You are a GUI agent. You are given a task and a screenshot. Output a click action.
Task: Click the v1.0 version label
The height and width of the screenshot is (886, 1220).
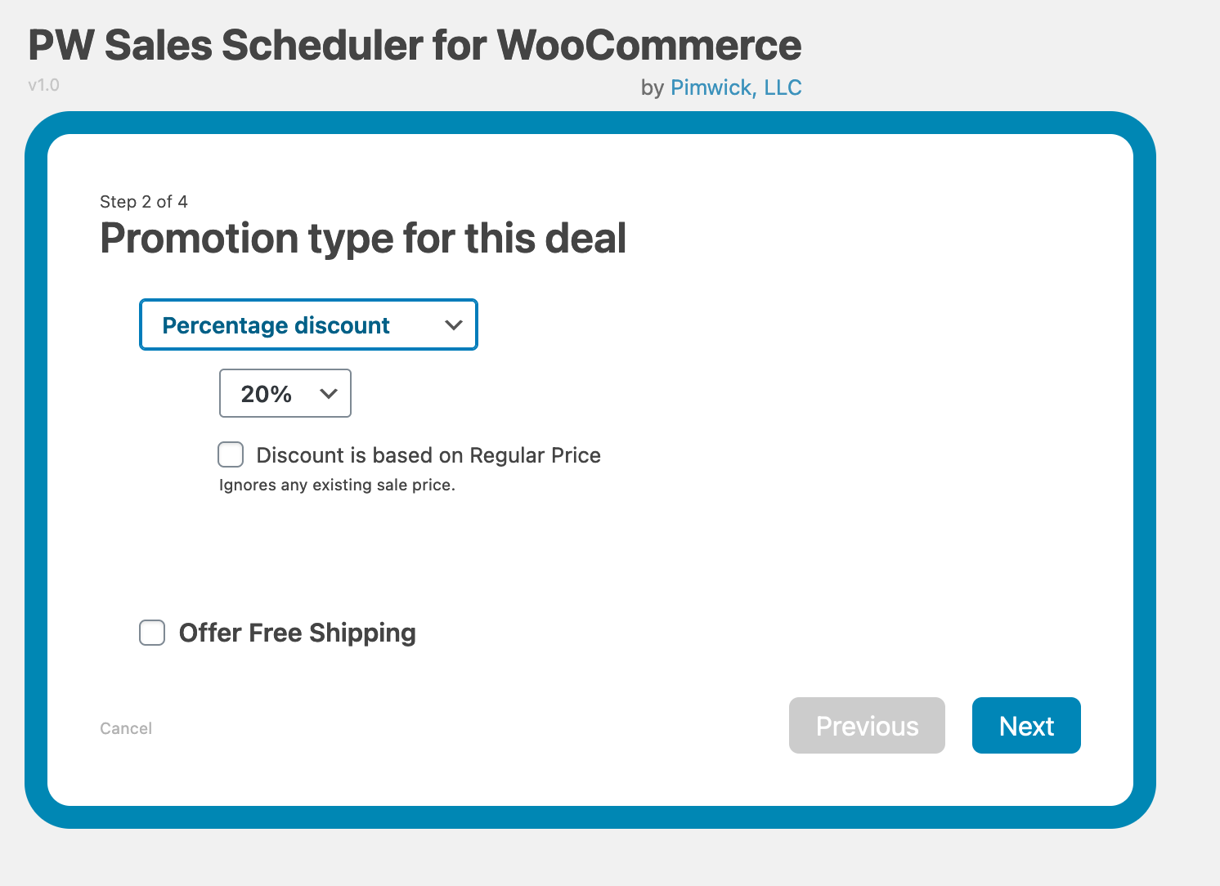(43, 84)
